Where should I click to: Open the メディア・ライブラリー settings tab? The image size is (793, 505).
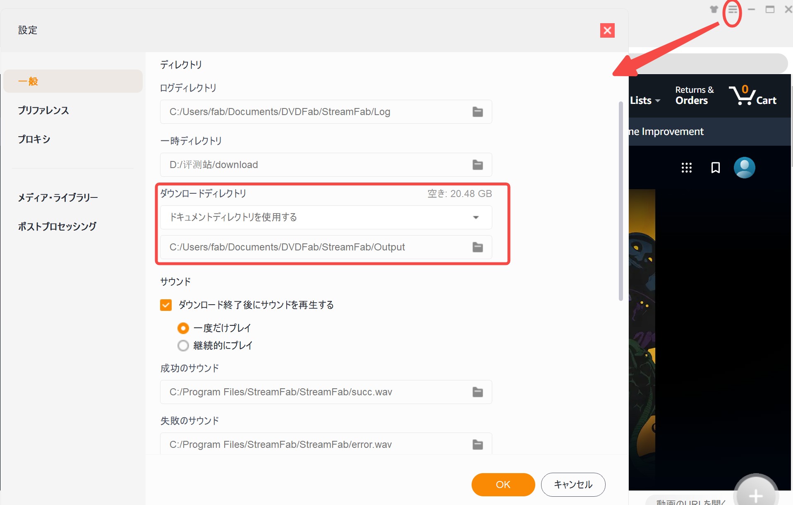(58, 198)
